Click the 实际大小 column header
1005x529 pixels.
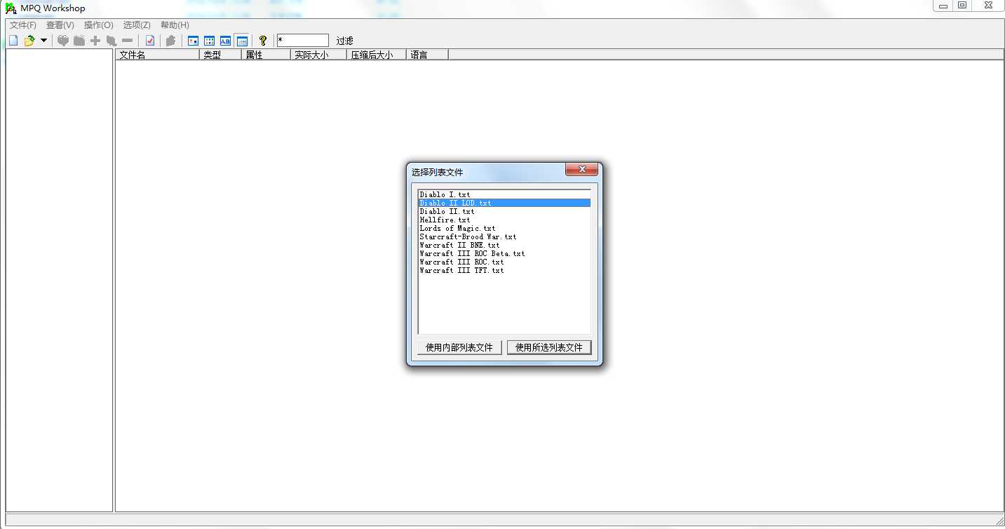(x=319, y=55)
